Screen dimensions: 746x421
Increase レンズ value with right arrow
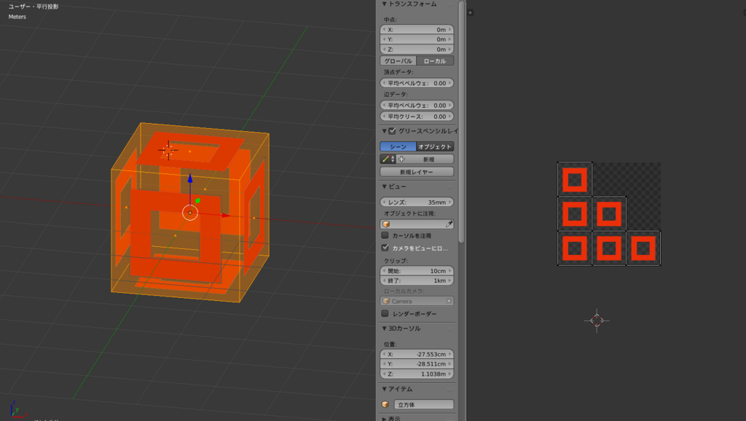coord(450,202)
